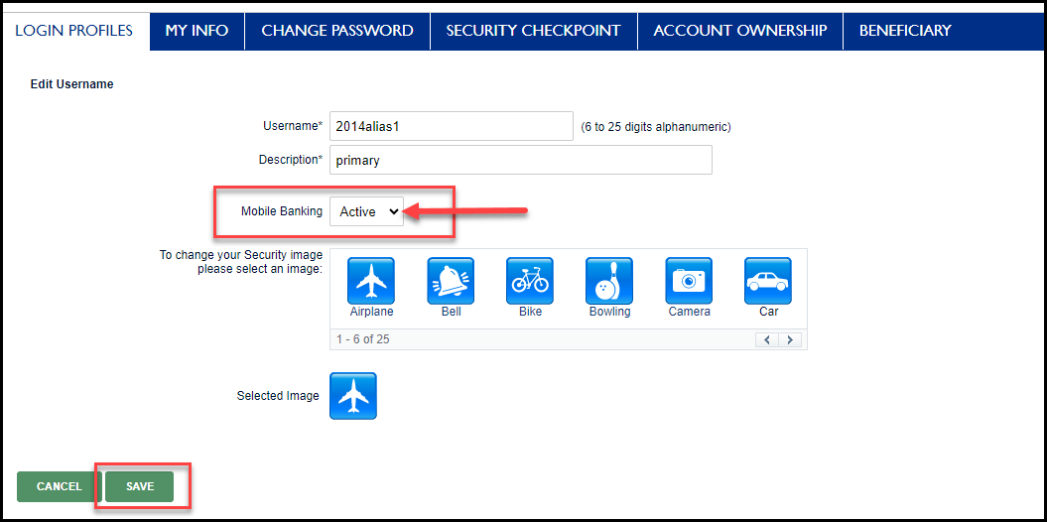The width and height of the screenshot is (1047, 522).
Task: Go to the Security Checkpoint tab
Action: click(533, 31)
